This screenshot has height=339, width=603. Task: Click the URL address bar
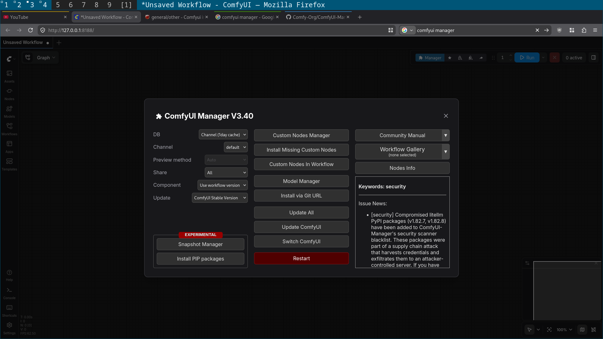217,30
